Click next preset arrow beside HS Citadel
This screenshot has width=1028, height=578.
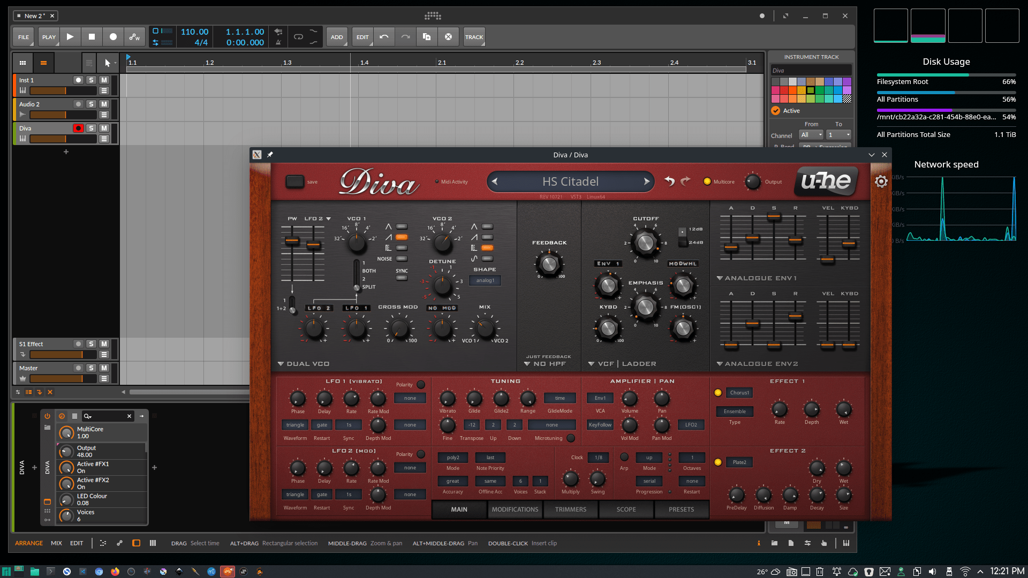pos(646,181)
